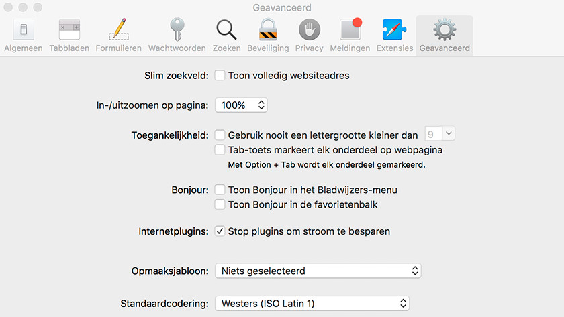Open Standaardcodering Westers (ISO Latin 1) menu
Screen dimensions: 564x317
(x=312, y=304)
